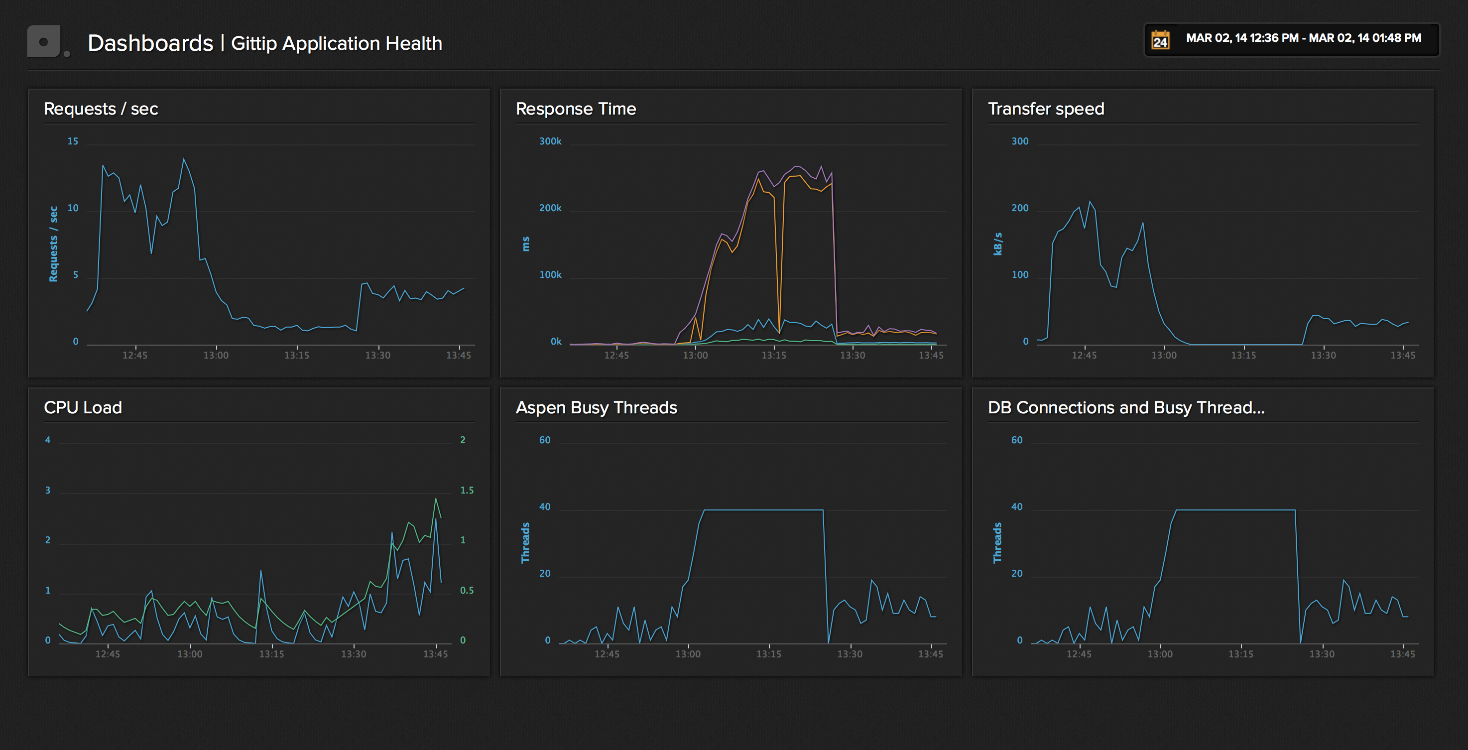Click the Transfer speed chart plot

click(x=1227, y=245)
